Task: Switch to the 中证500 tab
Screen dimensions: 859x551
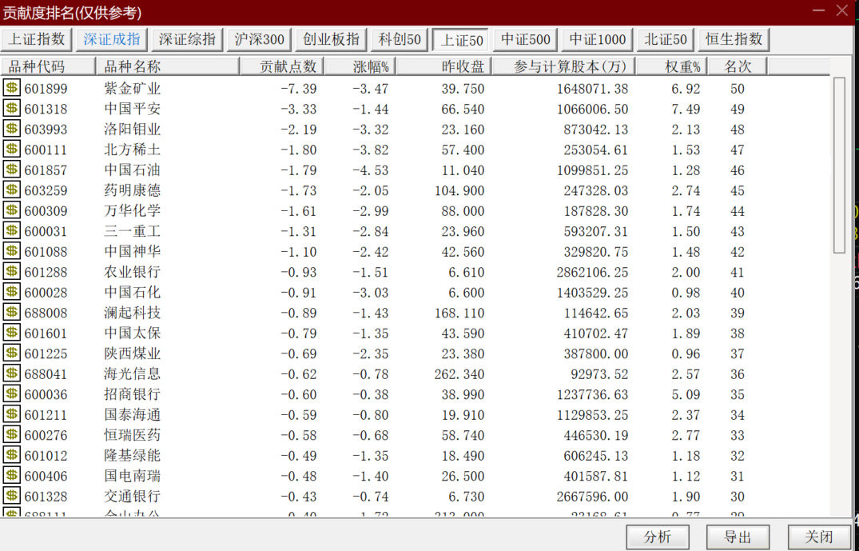Action: 525,39
